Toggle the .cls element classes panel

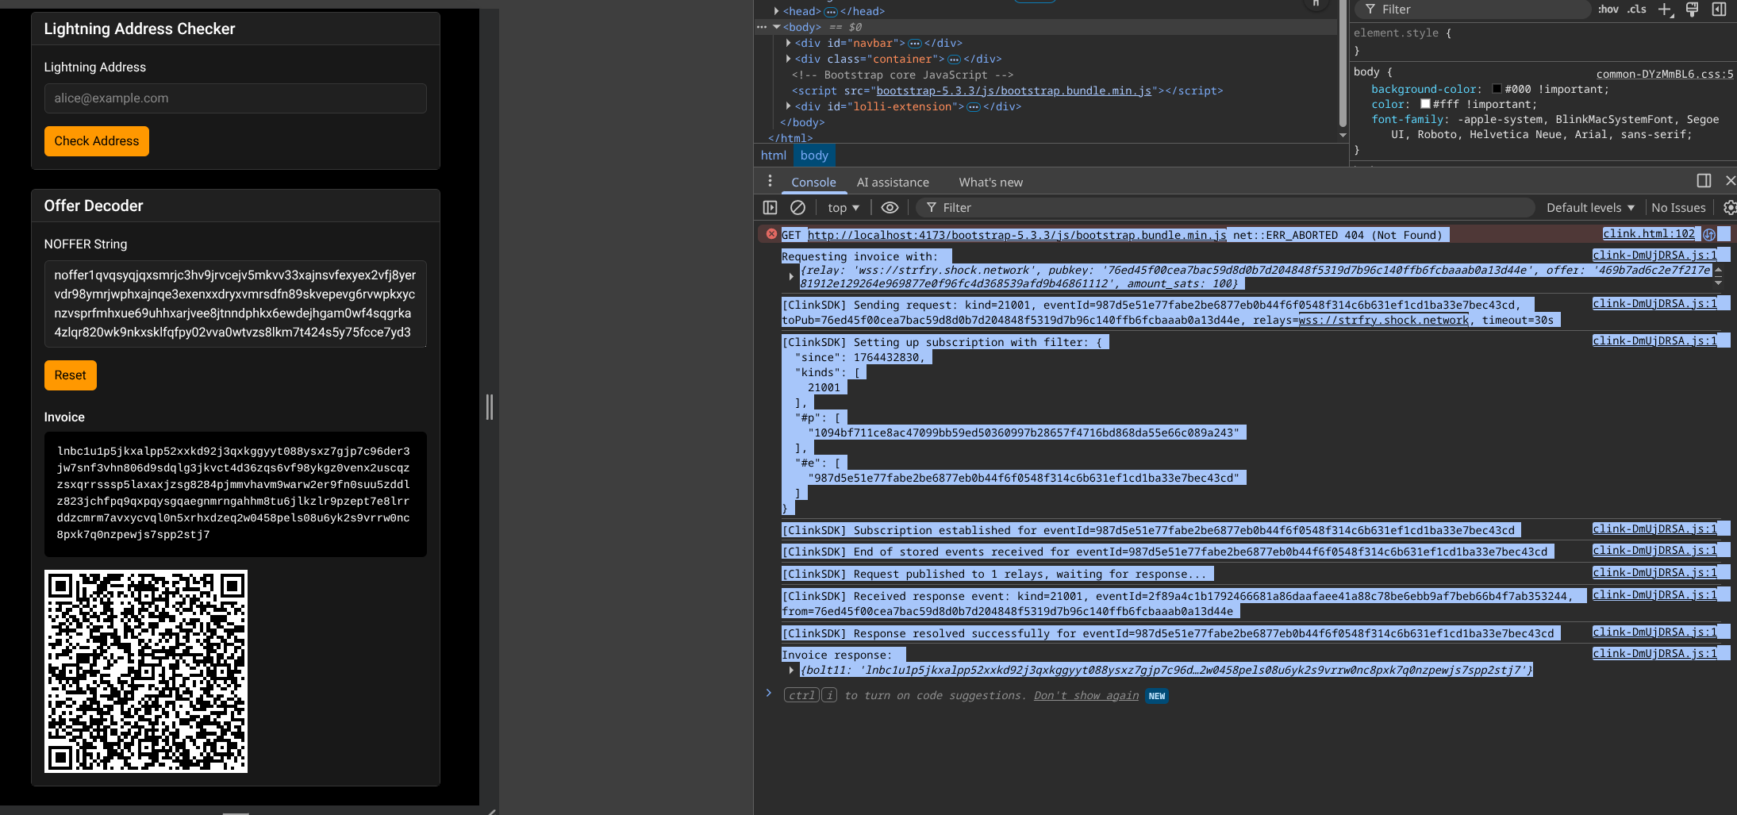(1637, 10)
